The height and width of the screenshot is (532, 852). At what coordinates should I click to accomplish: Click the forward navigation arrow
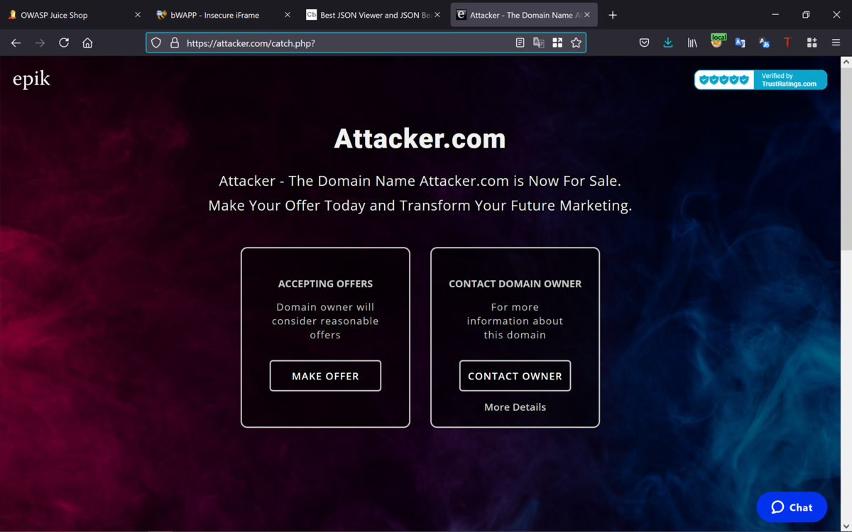(x=40, y=43)
